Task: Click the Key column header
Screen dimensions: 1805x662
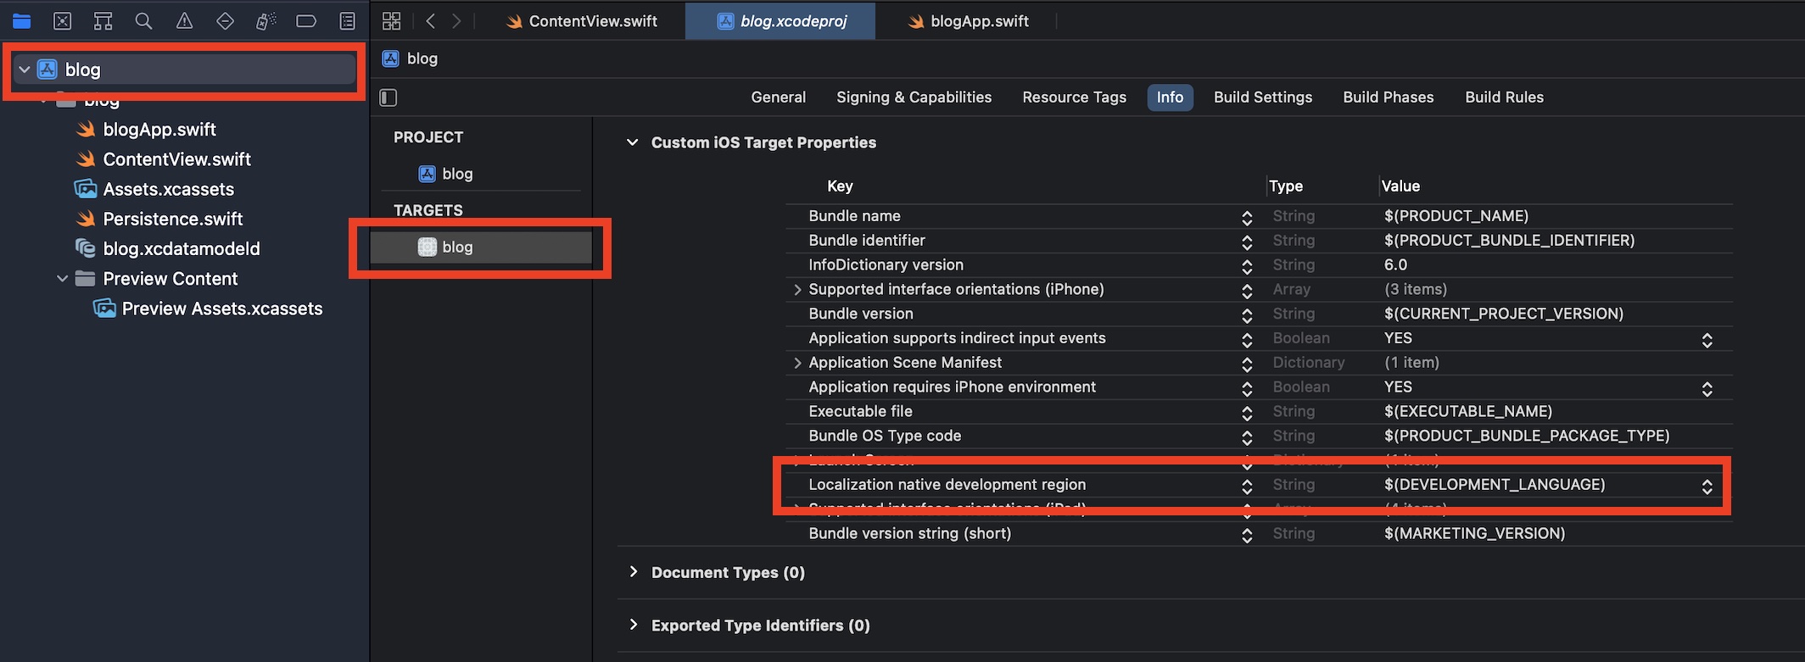Action: pyautogui.click(x=840, y=186)
